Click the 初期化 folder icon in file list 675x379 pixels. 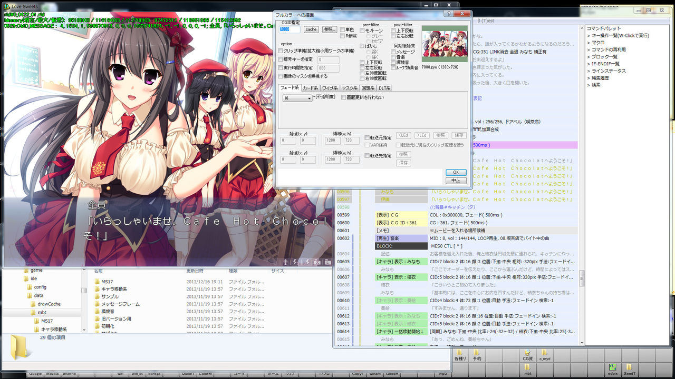[97, 326]
